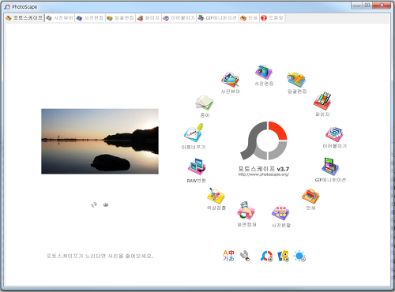Switch to the 인쇄 tab
The height and width of the screenshot is (292, 395).
[x=249, y=18]
